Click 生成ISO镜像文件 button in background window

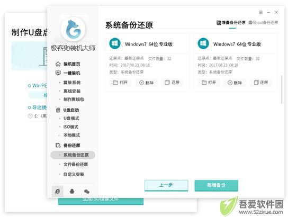click(101, 201)
